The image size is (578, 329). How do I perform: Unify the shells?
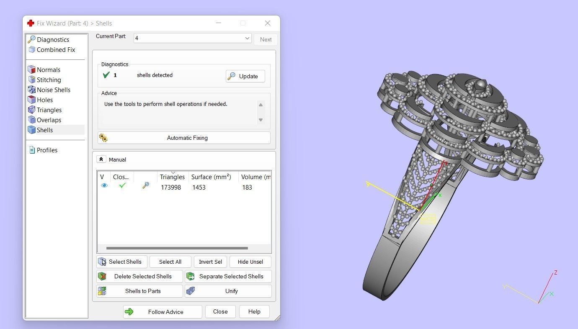coord(228,291)
